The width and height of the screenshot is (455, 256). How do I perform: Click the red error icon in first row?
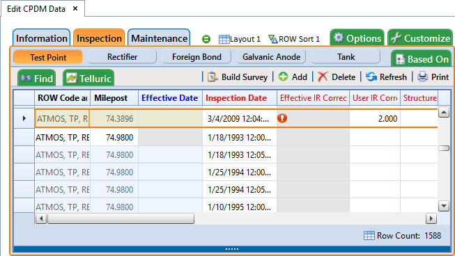tap(282, 118)
